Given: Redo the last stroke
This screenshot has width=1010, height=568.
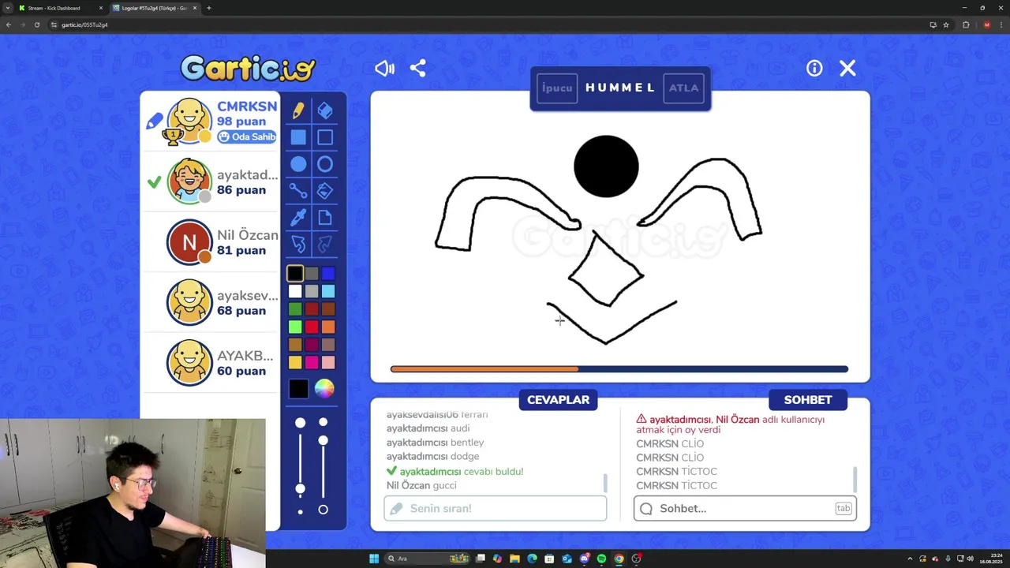Looking at the screenshot, I should 325,245.
